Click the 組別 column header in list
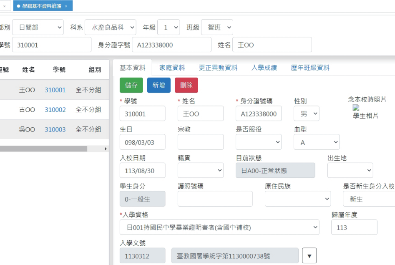The width and height of the screenshot is (395, 265). click(95, 70)
